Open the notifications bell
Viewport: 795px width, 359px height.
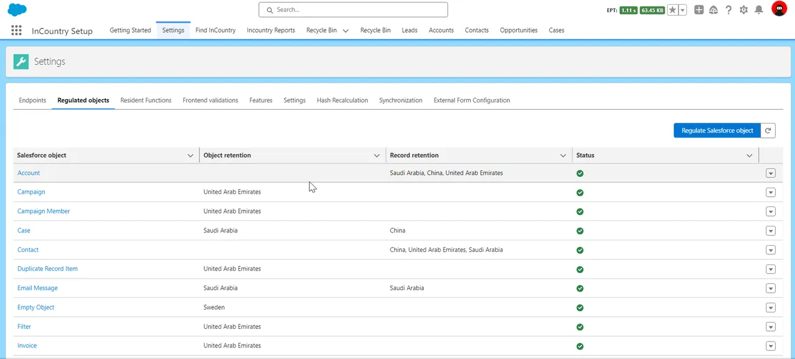[x=759, y=10]
